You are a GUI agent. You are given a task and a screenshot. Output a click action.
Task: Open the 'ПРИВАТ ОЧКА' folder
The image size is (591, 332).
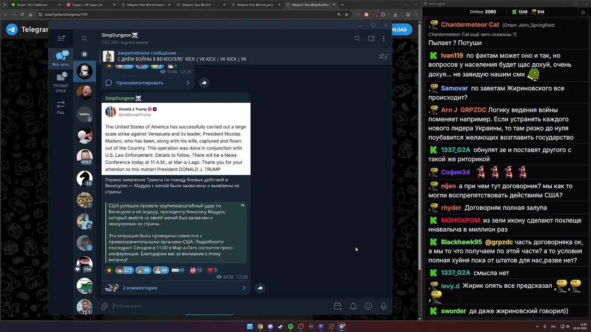point(60,83)
